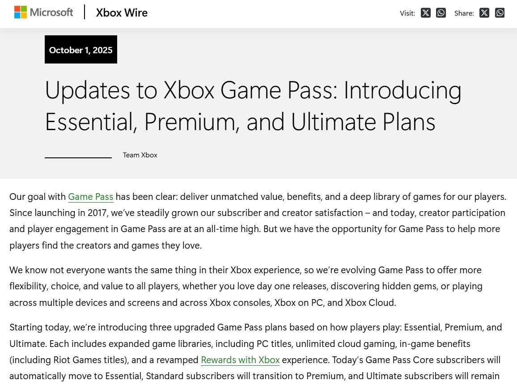The height and width of the screenshot is (385, 517).
Task: Click the Team Xbox author byline
Action: point(140,155)
